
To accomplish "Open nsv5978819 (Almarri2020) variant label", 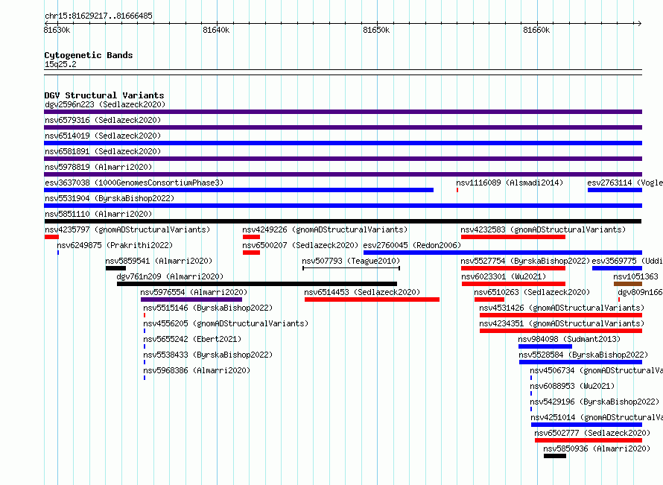I will click(x=98, y=167).
